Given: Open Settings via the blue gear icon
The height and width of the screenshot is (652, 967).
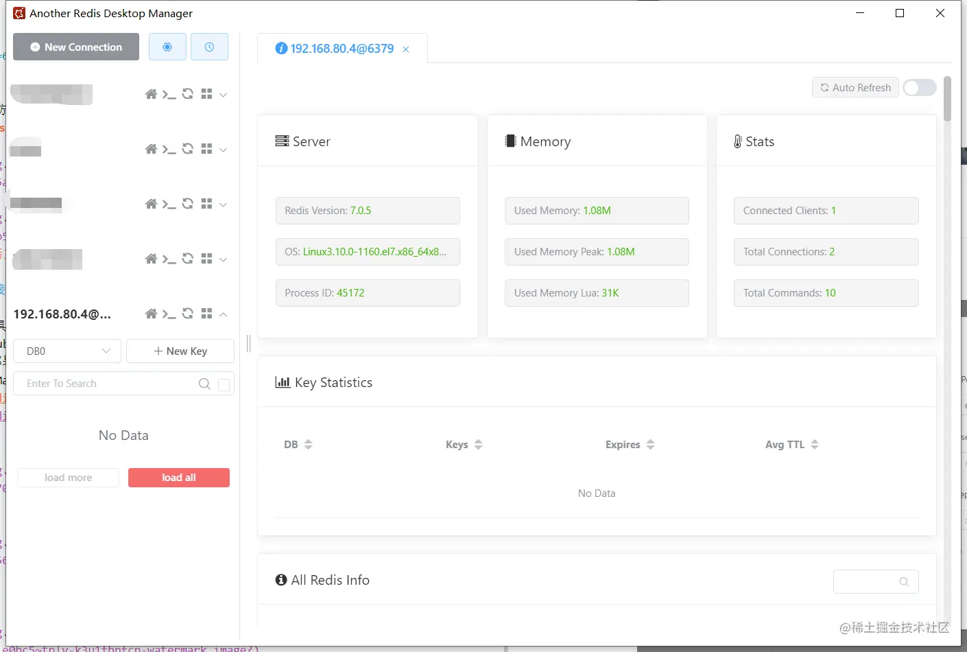Looking at the screenshot, I should (167, 47).
